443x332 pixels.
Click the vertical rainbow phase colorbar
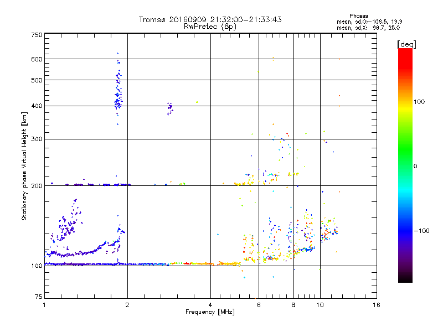(x=405, y=165)
